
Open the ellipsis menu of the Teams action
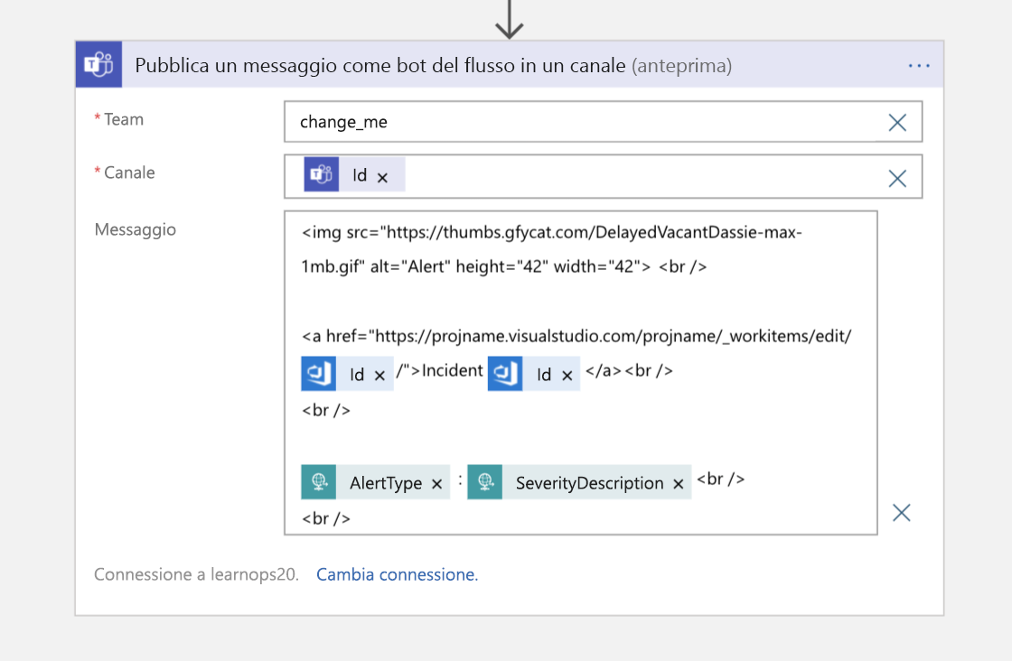[x=920, y=64]
